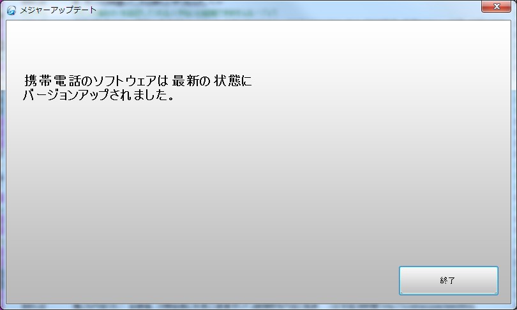Screen dimensions: 517x310
Task: Activate the window's system icon at top-left
Action: (x=11, y=10)
